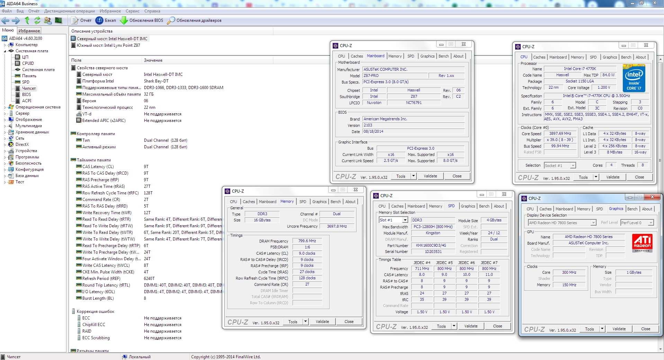Collapse the Системная плата tree node
664x360 pixels.
pyautogui.click(x=5, y=51)
